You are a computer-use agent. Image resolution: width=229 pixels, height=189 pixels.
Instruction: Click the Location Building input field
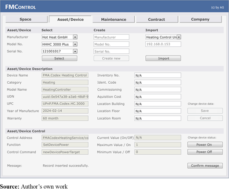[158, 104]
